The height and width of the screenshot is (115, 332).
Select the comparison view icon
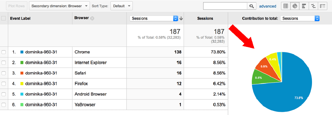pos(313,6)
